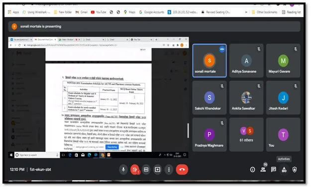This screenshot has width=311, height=189.
Task: Click presented browser's address bar
Action: pos(92,45)
